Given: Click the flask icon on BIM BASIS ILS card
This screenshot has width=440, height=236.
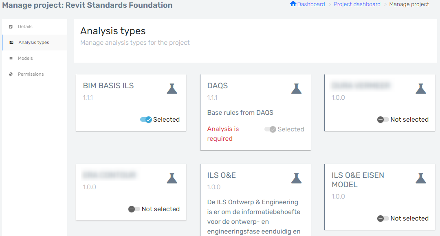Looking at the screenshot, I should tap(172, 88).
